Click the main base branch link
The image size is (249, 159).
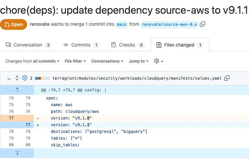coord(121,24)
